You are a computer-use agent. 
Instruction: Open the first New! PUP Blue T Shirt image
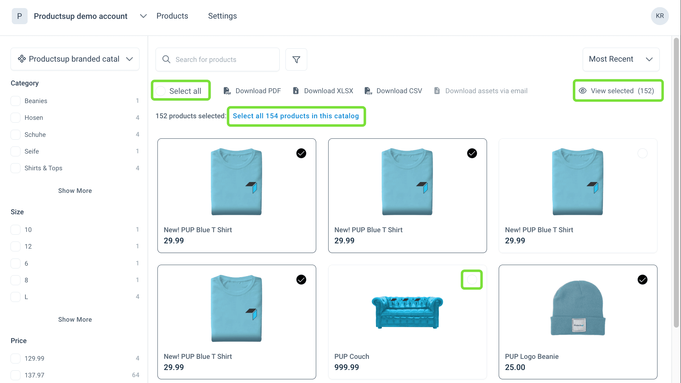[237, 181]
